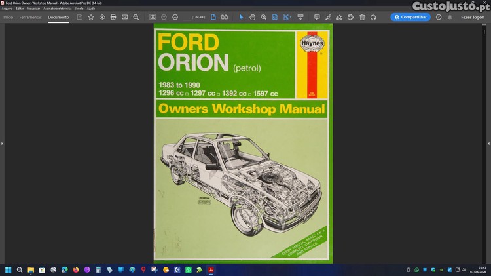
Task: Open the Windows Start menu
Action: [x=8, y=269]
